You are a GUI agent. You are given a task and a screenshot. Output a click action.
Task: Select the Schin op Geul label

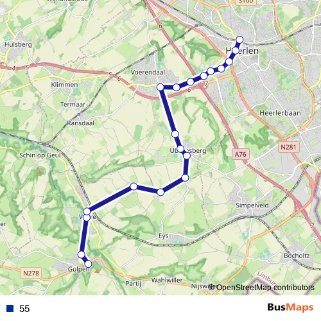click(x=40, y=155)
